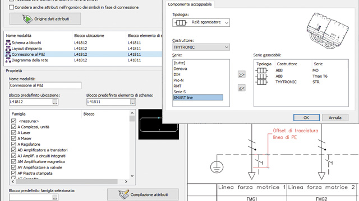Click the Costruttore column header in Serie associabili
This screenshot has width=359, height=201.
[293, 64]
